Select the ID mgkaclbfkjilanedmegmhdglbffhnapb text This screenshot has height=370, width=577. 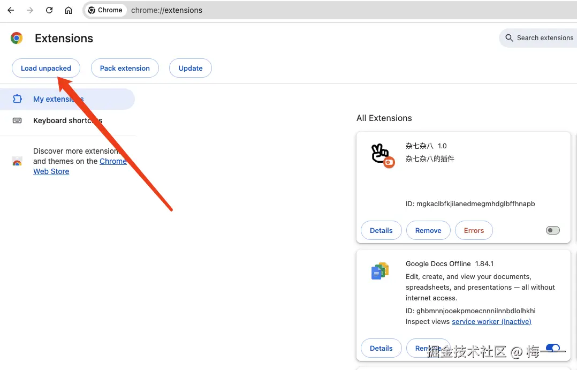click(x=470, y=203)
